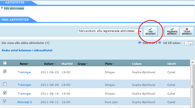
Task: Sort the table by Plats column
Action: [109, 64]
